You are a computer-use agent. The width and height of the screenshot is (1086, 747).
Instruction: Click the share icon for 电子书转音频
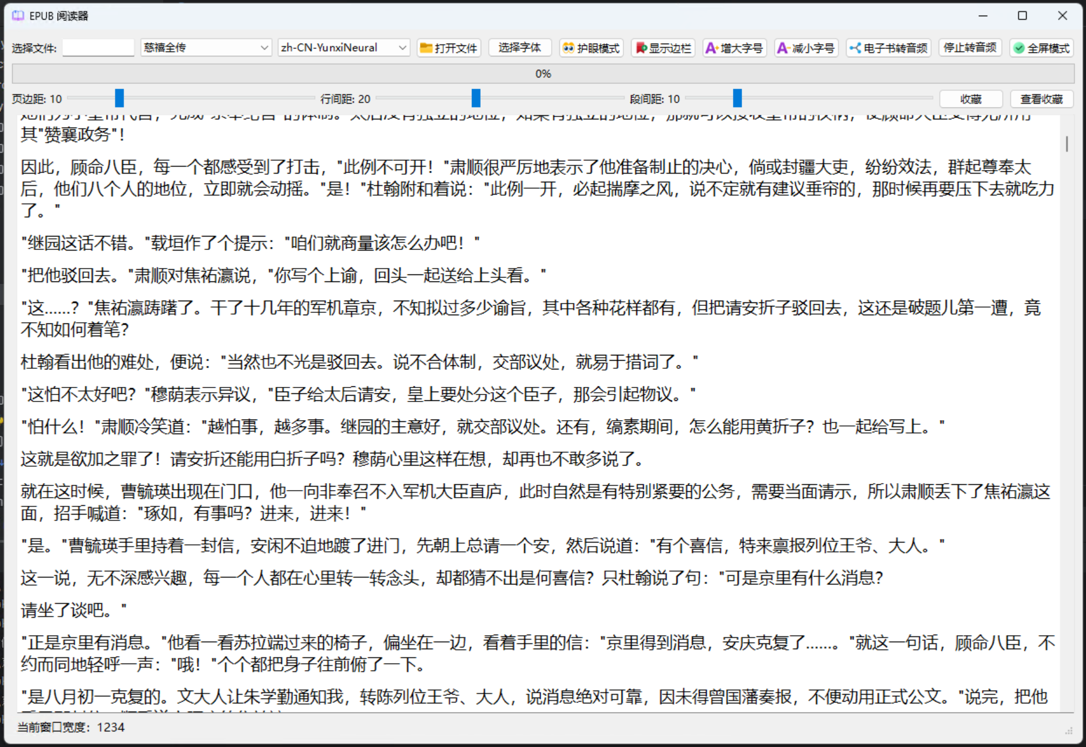point(855,48)
